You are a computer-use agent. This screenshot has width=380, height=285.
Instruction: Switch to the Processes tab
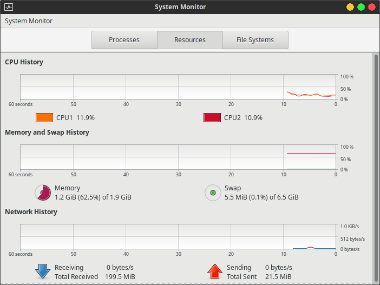[x=125, y=40]
